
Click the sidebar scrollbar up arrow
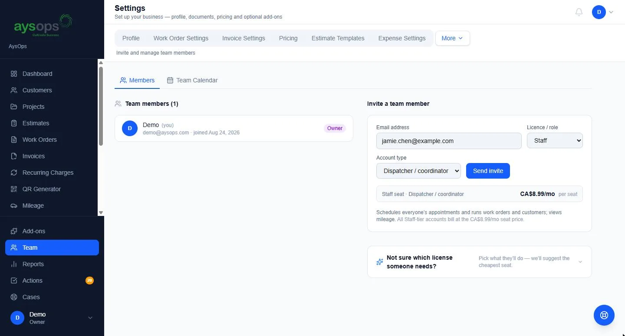[101, 62]
